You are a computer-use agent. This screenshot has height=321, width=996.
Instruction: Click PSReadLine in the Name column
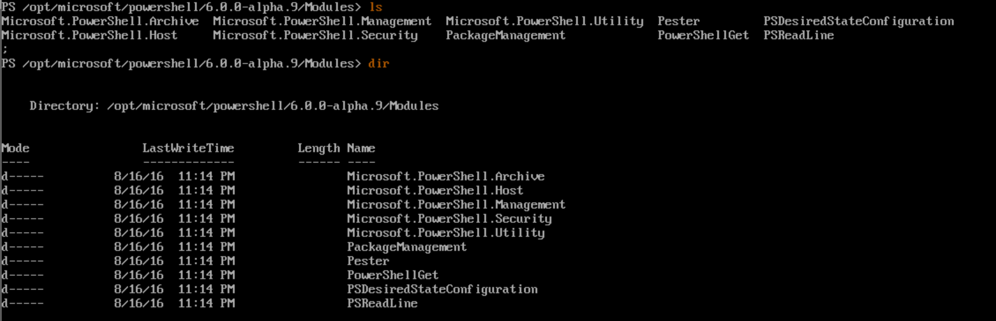click(x=382, y=303)
